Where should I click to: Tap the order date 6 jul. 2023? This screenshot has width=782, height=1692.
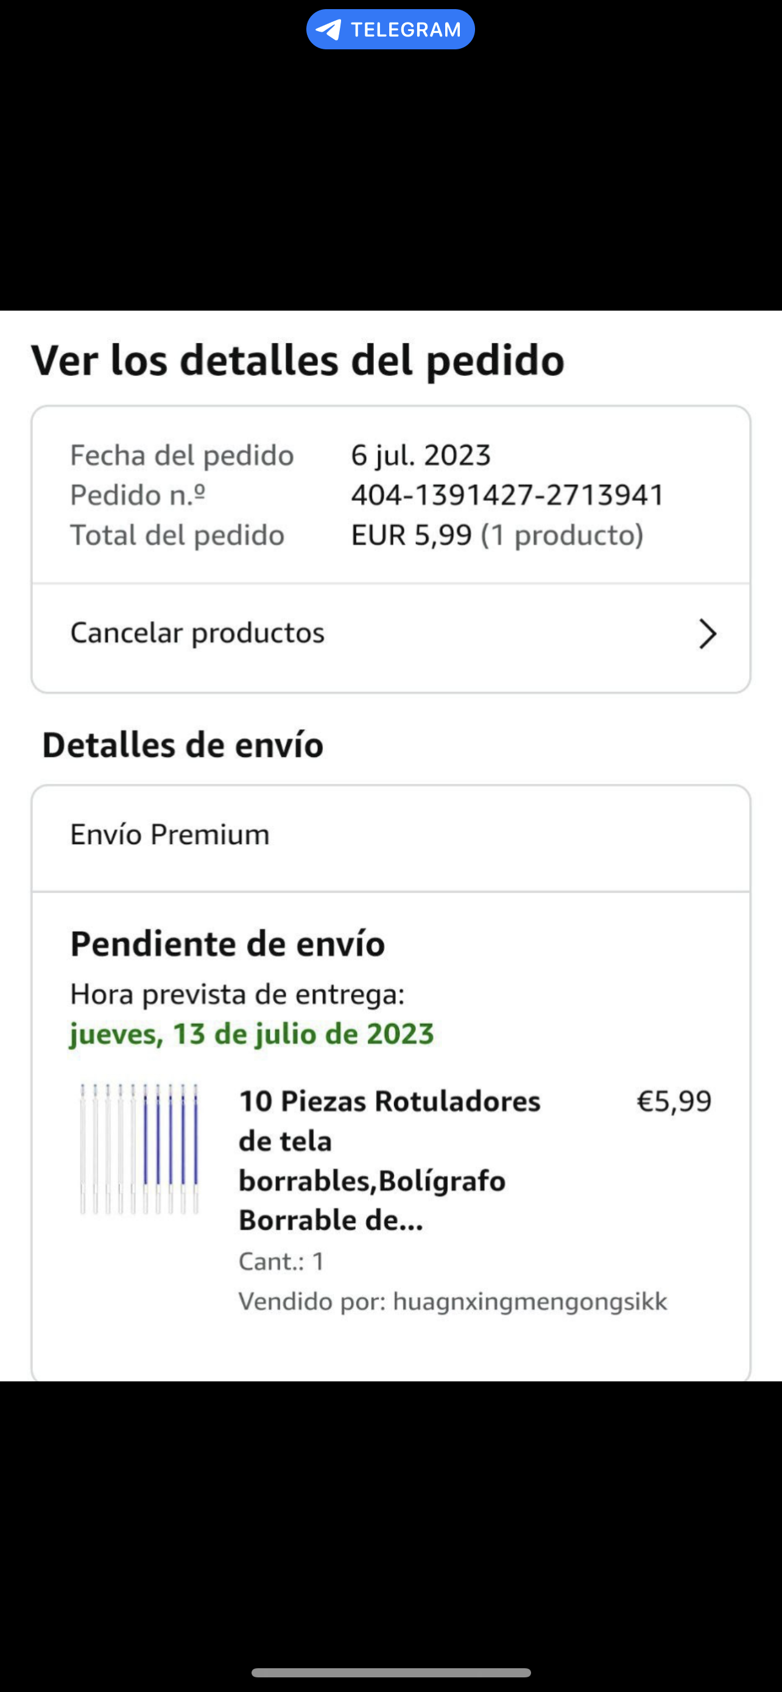[x=421, y=455]
